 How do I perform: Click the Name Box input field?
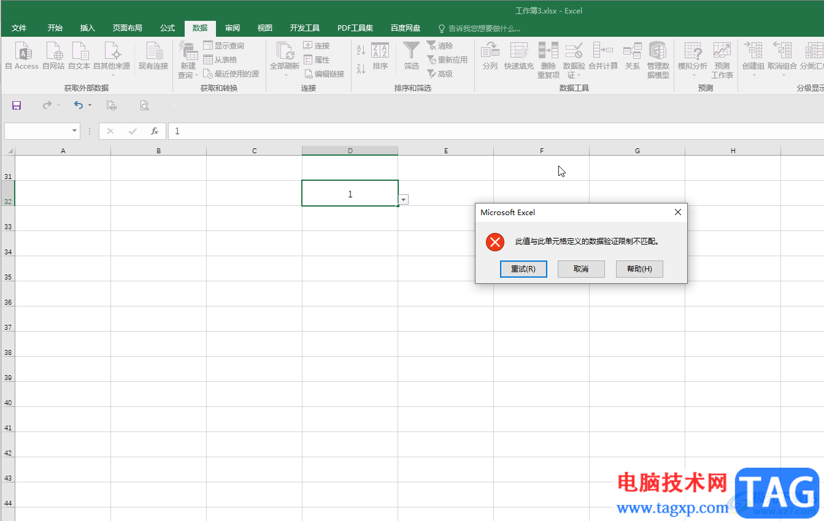pos(38,131)
